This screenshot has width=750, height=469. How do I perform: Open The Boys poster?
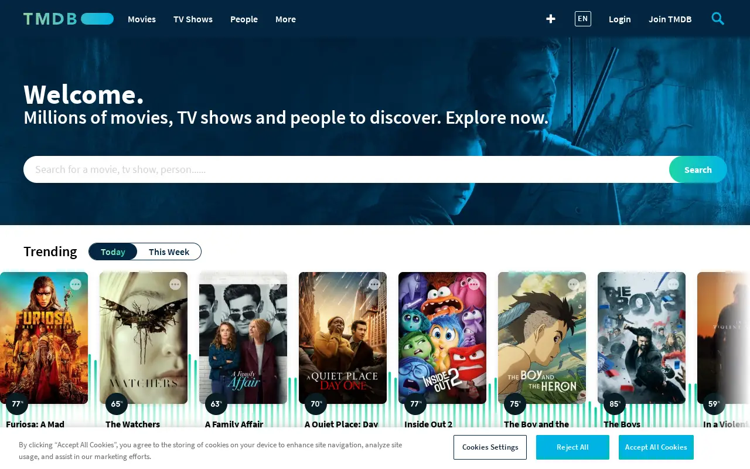click(x=642, y=338)
